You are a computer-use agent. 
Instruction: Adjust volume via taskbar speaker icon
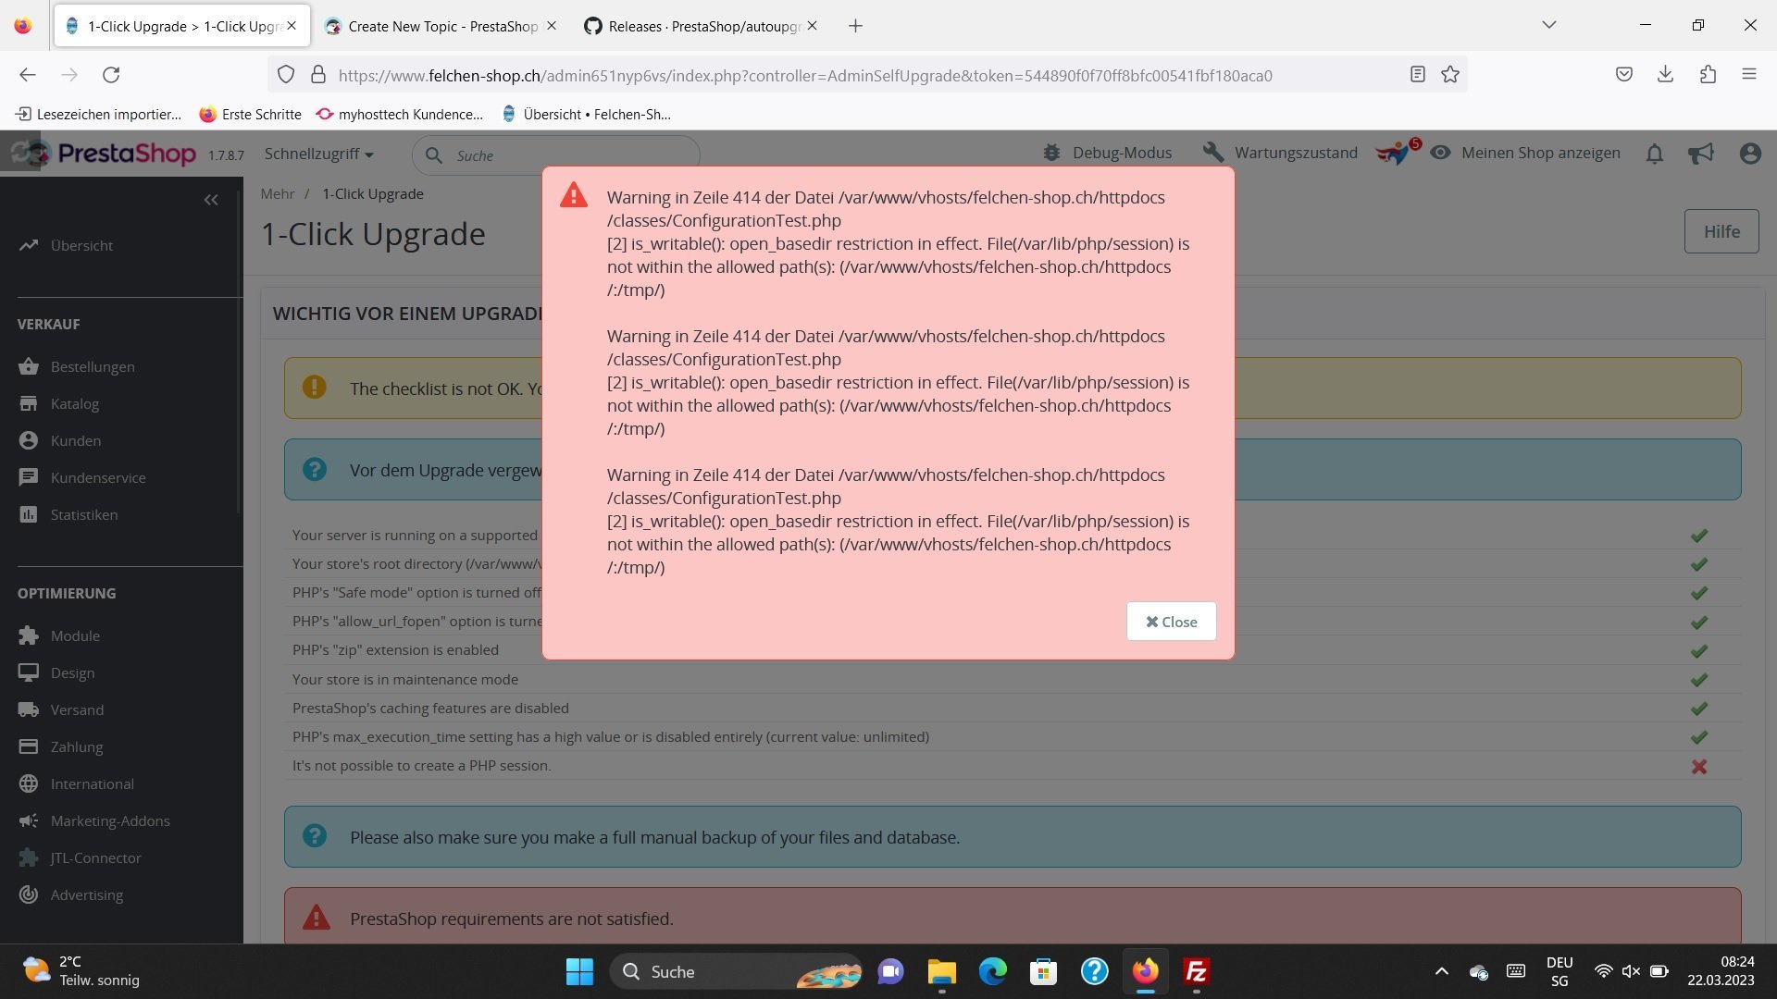tap(1631, 971)
